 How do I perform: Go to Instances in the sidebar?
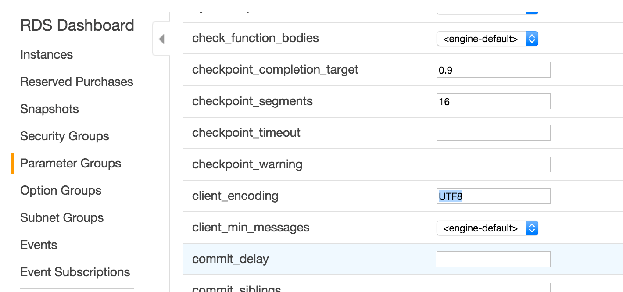[x=47, y=55]
